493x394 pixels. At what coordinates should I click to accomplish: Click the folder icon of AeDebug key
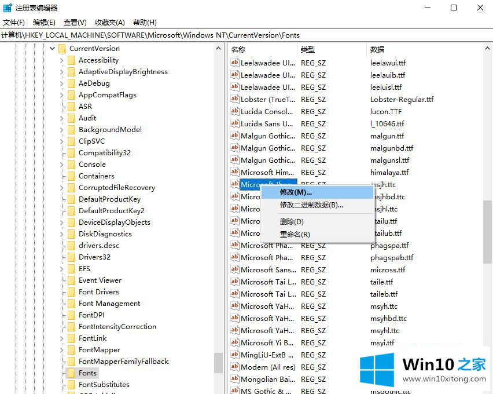pos(71,83)
